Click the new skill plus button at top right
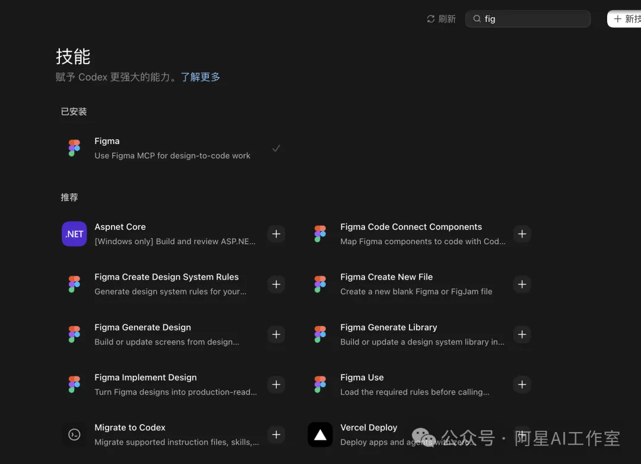Screen dimensions: 641x464 624,19
